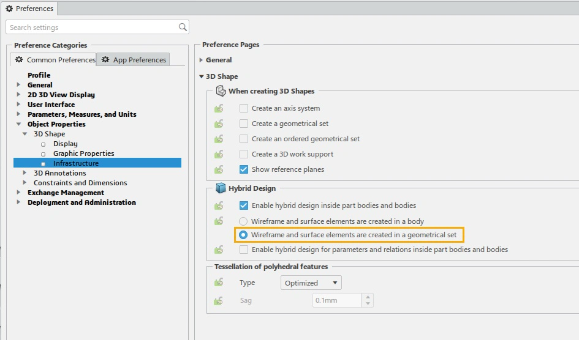Click the search magnifier icon

pyautogui.click(x=183, y=28)
